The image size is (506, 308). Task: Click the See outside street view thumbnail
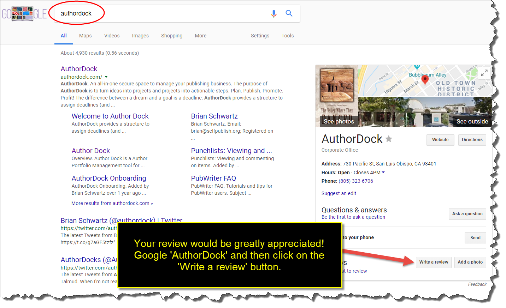pyautogui.click(x=425, y=112)
